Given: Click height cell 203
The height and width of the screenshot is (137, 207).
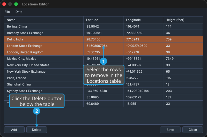Looking at the screenshot, I should click(x=183, y=91).
